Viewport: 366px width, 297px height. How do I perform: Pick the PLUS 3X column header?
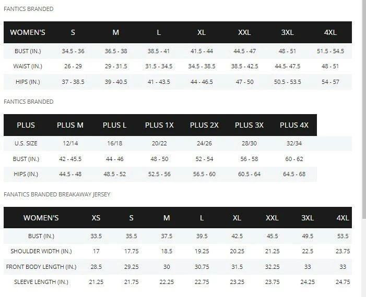(x=249, y=126)
